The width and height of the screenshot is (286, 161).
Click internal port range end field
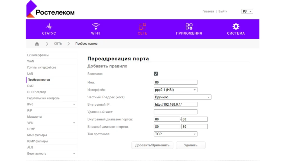coord(194,119)
